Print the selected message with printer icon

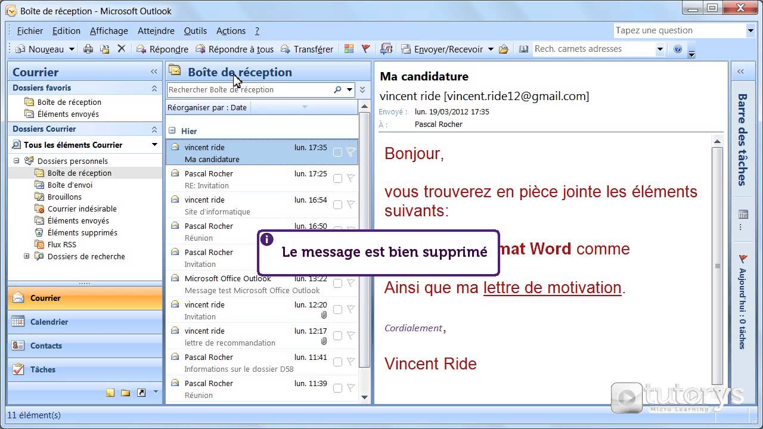(88, 49)
